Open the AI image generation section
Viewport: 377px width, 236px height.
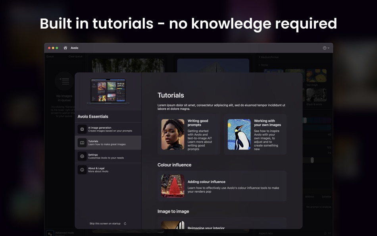click(x=108, y=129)
